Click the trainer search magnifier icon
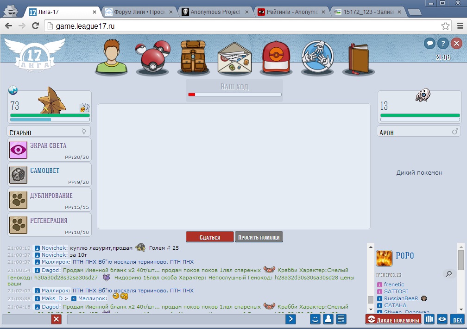Viewport: 467px width, 329px height. 449,274
